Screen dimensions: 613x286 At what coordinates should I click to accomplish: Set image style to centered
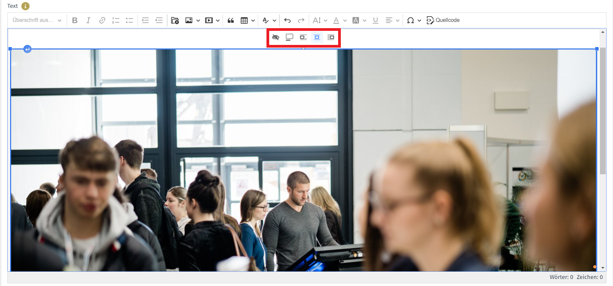317,37
